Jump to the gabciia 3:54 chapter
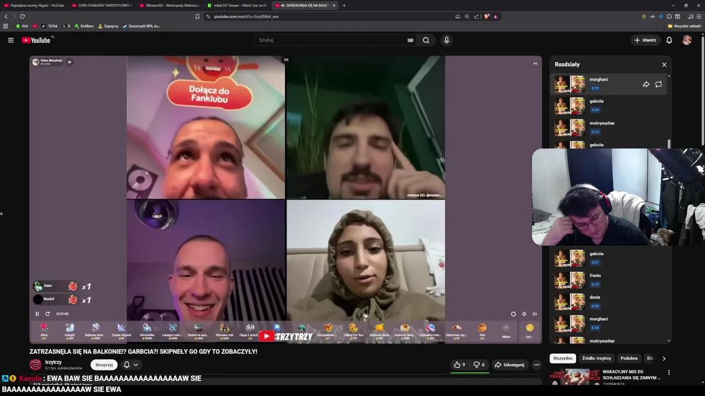Image resolution: width=705 pixels, height=396 pixels. [610, 106]
